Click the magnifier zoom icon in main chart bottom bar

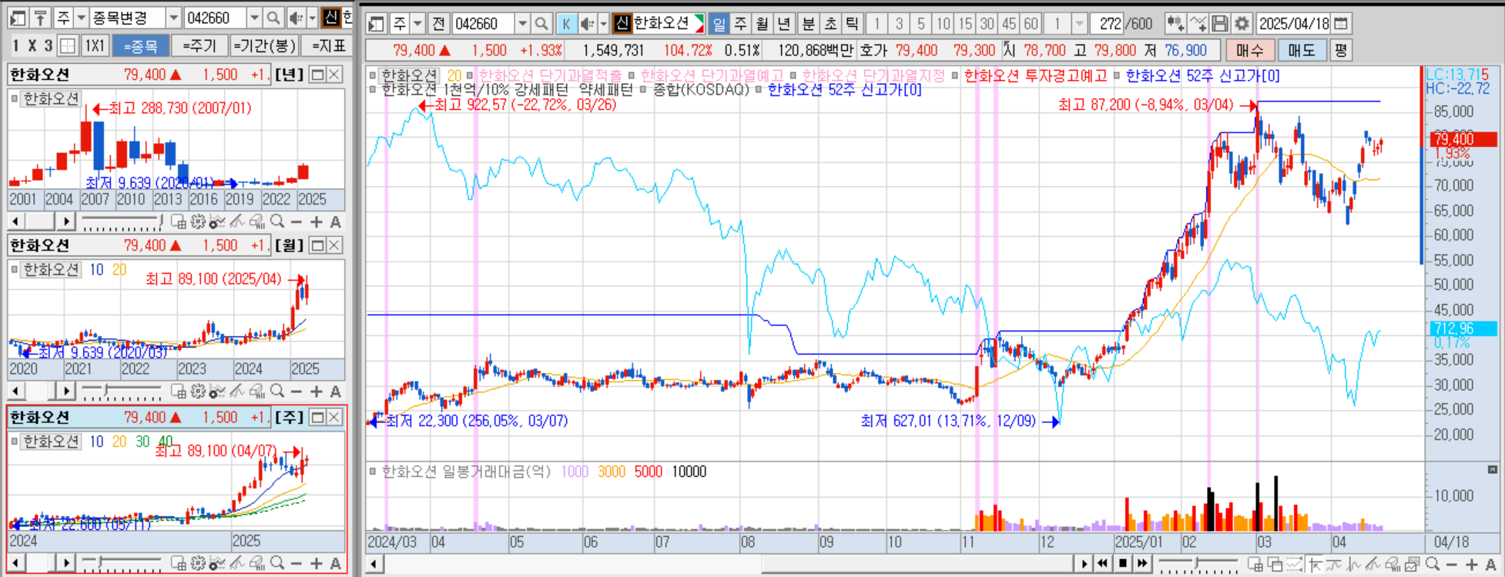click(1433, 564)
